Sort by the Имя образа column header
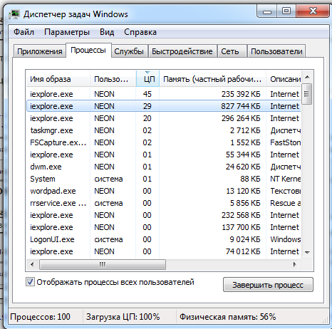Image resolution: width=332 pixels, height=329 pixels. point(58,79)
